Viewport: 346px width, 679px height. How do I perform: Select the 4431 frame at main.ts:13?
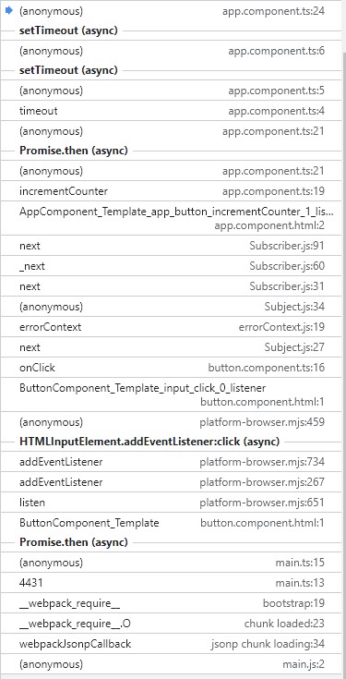coord(171,583)
